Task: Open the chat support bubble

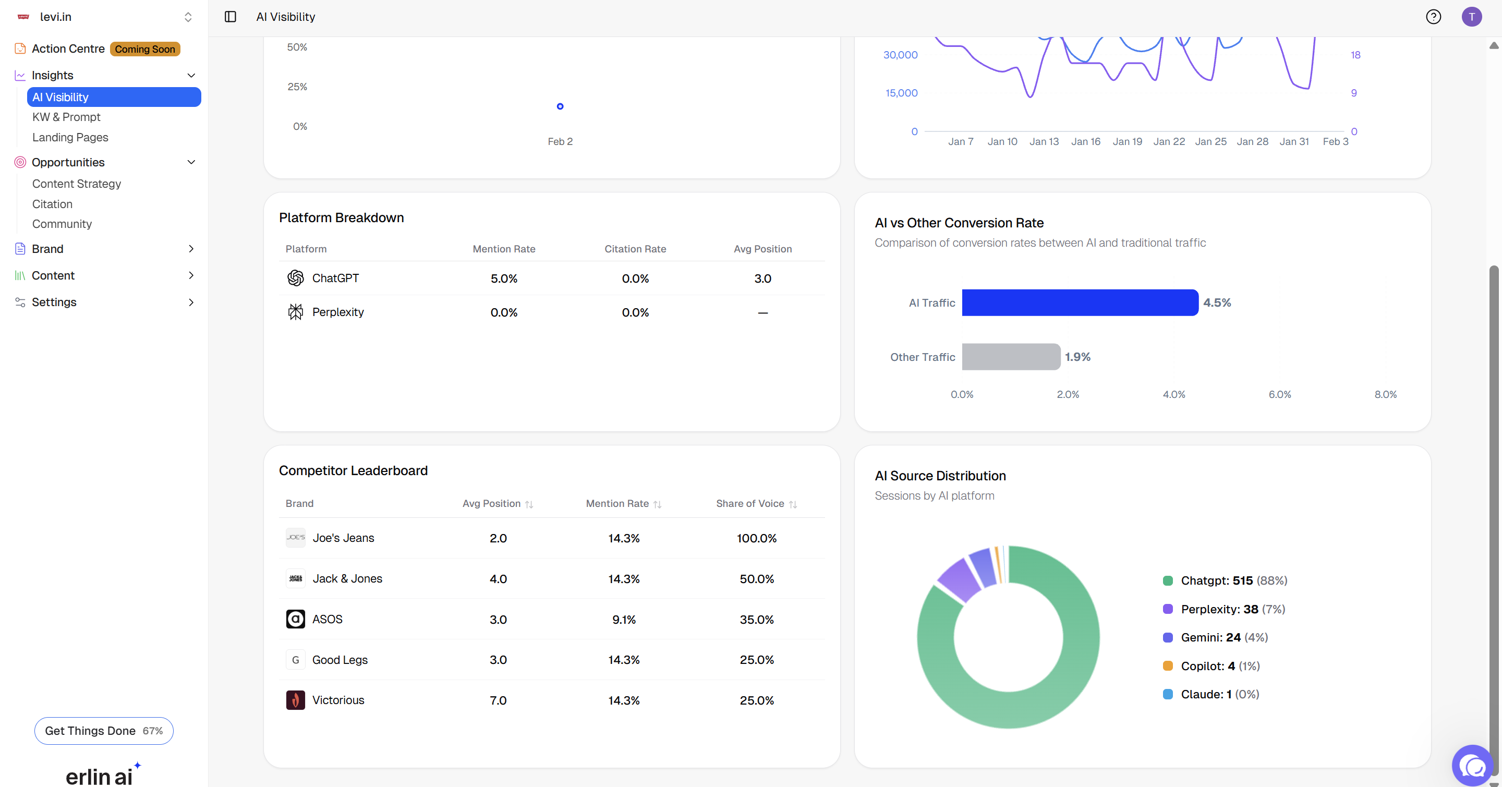Action: 1473,766
